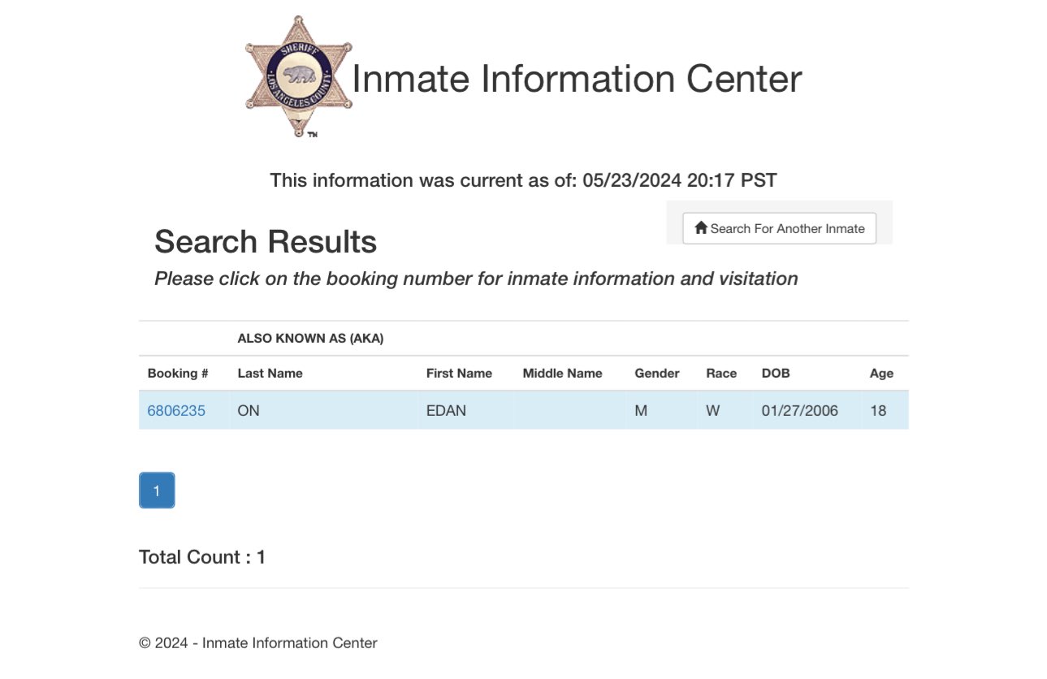Click the Inmate Information Center page title
Screen dimensions: 1047x679
click(577, 79)
